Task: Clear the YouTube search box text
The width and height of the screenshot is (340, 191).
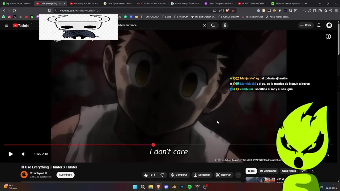Action: 205,25
